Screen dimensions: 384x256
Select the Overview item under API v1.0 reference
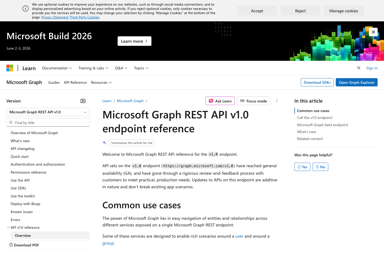point(23,235)
